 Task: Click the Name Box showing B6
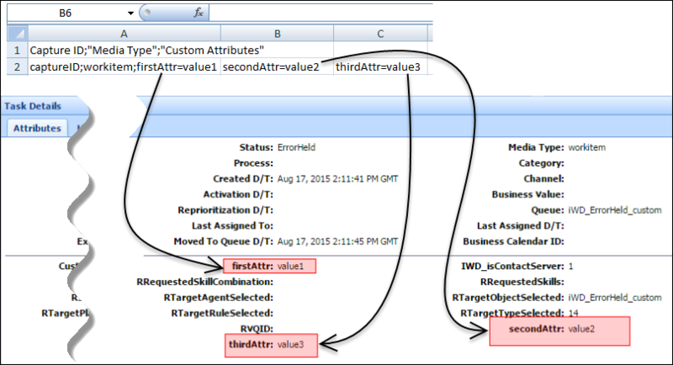coord(66,13)
